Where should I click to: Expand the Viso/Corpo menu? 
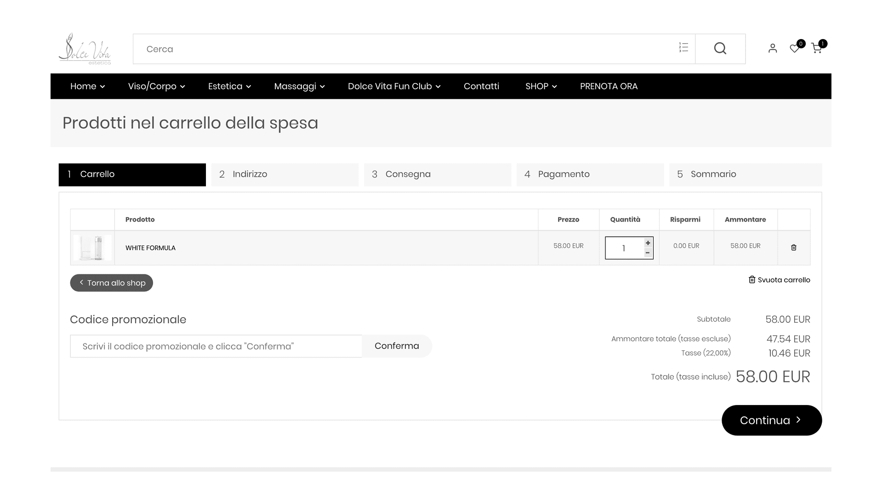click(156, 86)
